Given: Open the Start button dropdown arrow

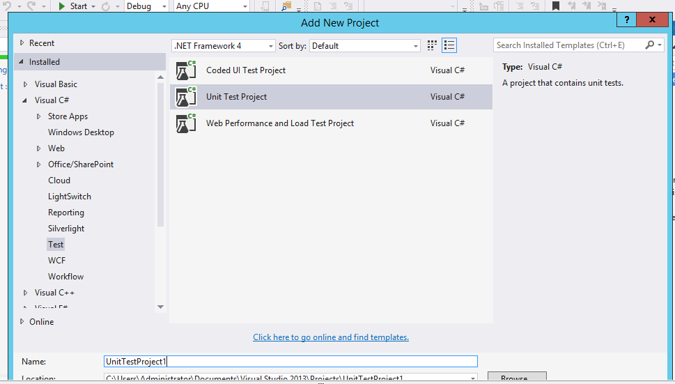Looking at the screenshot, I should click(x=93, y=6).
